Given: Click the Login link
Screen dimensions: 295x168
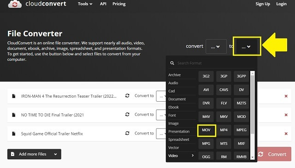Looking at the screenshot, I should [x=281, y=4].
